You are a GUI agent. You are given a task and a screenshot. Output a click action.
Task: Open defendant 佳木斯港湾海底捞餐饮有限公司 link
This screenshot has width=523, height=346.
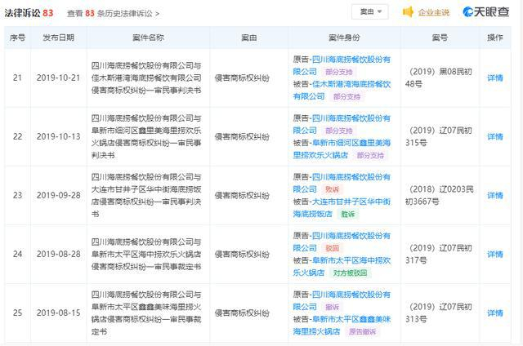tap(342, 91)
